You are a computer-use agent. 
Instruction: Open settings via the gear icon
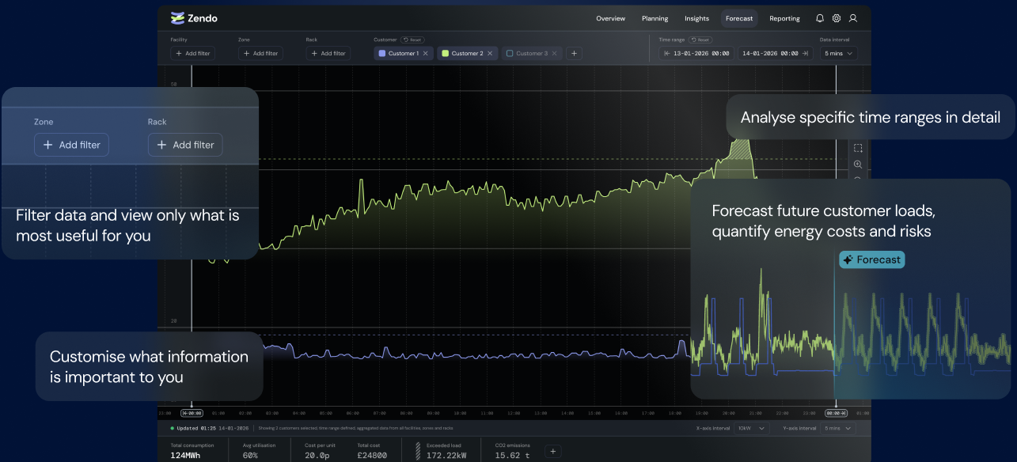pyautogui.click(x=837, y=18)
